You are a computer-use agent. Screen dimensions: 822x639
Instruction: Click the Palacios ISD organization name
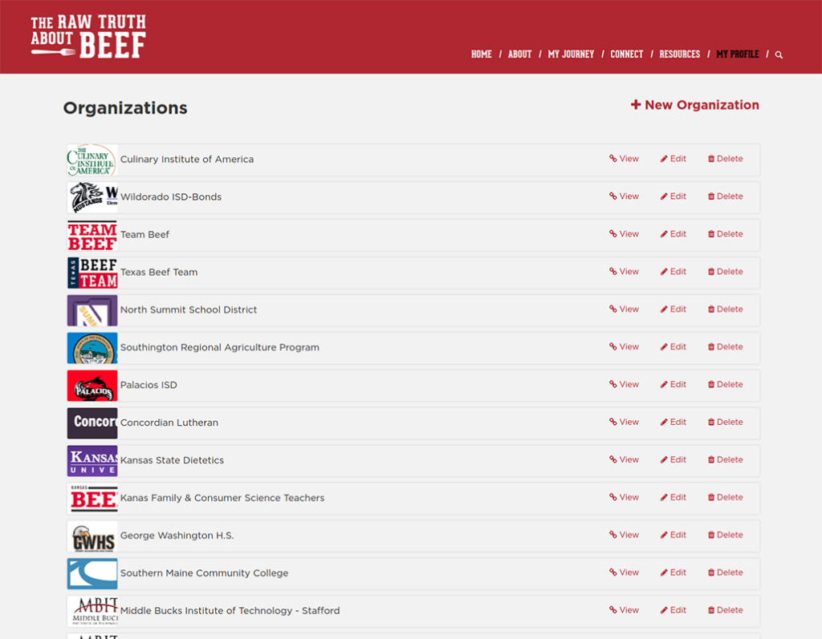(x=149, y=385)
